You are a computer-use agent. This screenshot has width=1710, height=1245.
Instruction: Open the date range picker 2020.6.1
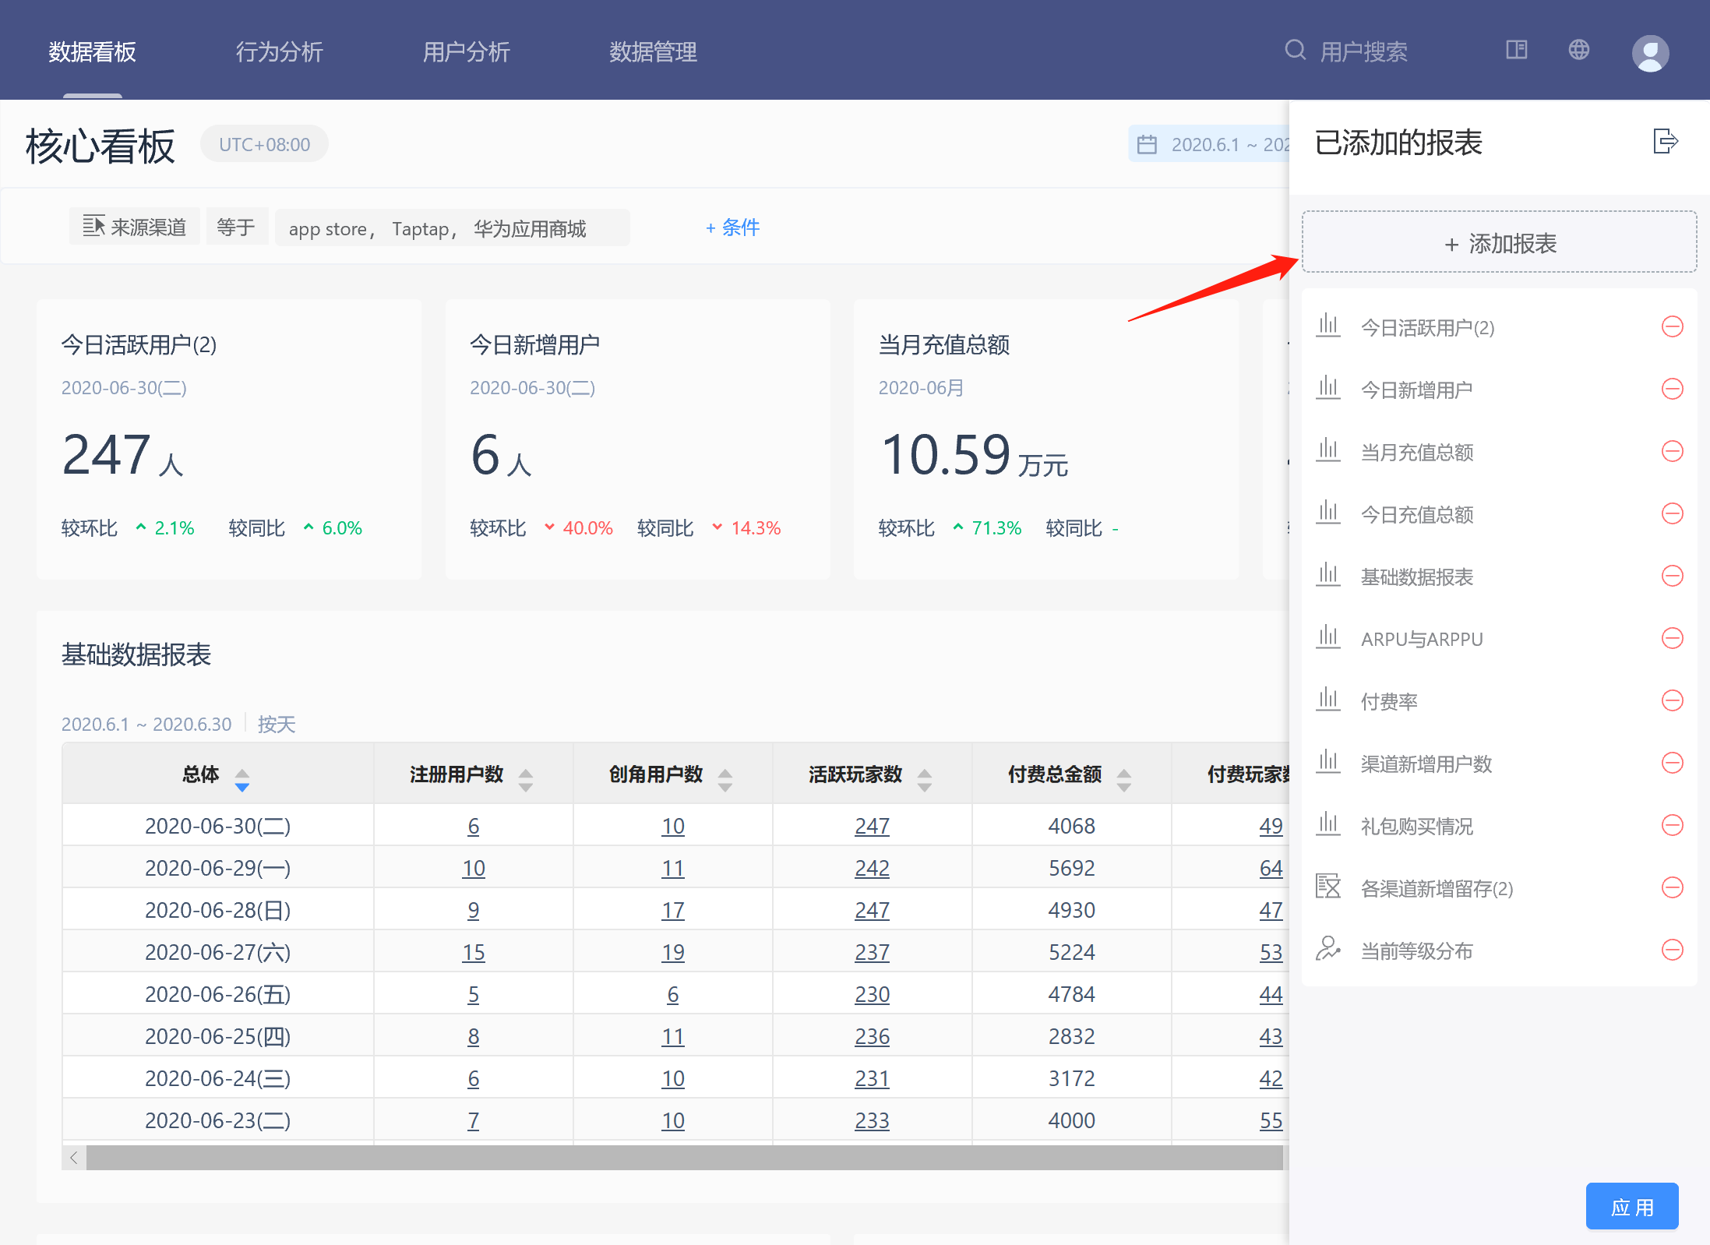point(1208,144)
